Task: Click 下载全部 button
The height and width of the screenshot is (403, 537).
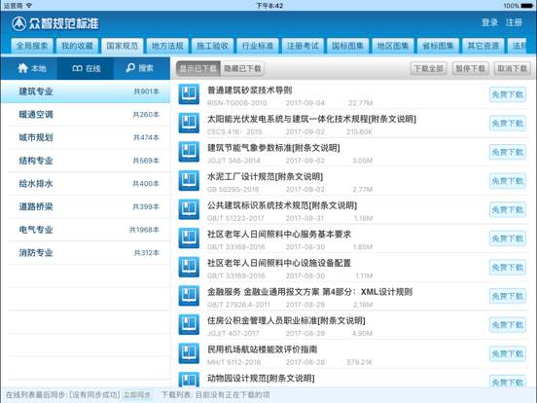Action: tap(429, 68)
